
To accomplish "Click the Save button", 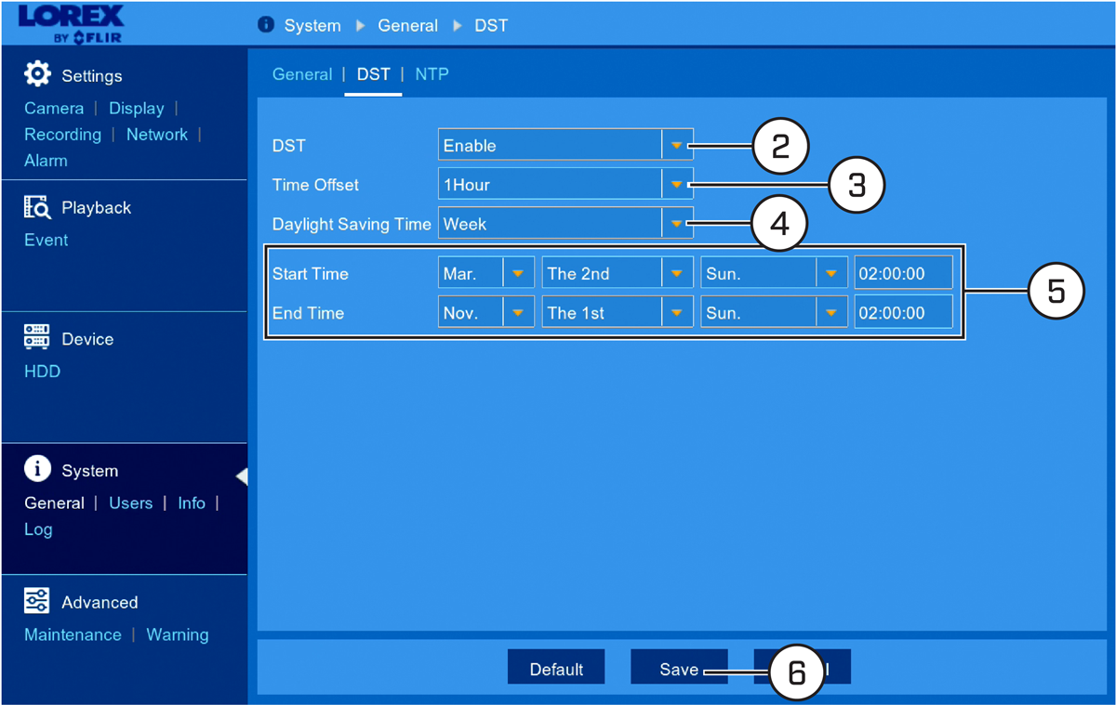I will pos(679,669).
